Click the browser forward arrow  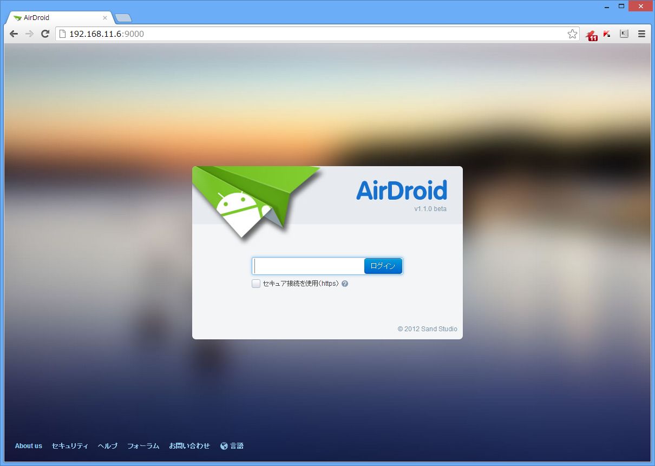(30, 34)
